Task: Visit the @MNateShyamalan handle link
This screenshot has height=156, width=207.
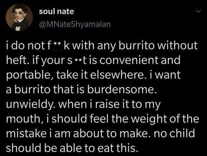Action: pos(75,24)
